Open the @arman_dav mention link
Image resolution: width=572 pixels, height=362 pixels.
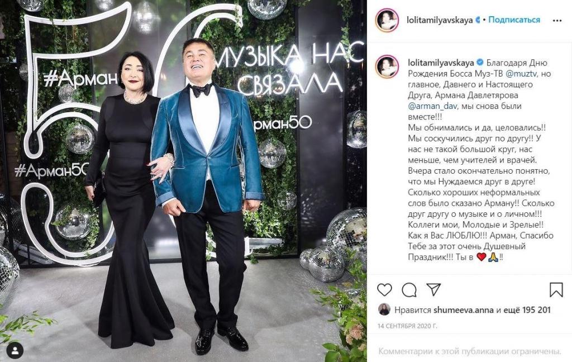pos(432,106)
